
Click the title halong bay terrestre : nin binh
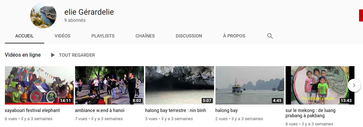(x=175, y=110)
